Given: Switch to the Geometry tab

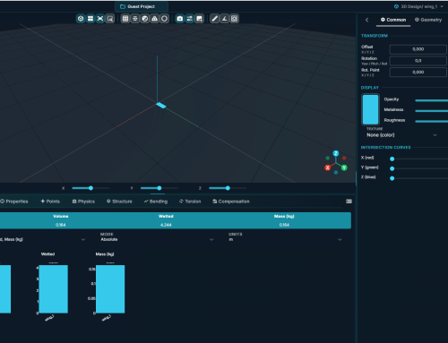Looking at the screenshot, I should (428, 20).
